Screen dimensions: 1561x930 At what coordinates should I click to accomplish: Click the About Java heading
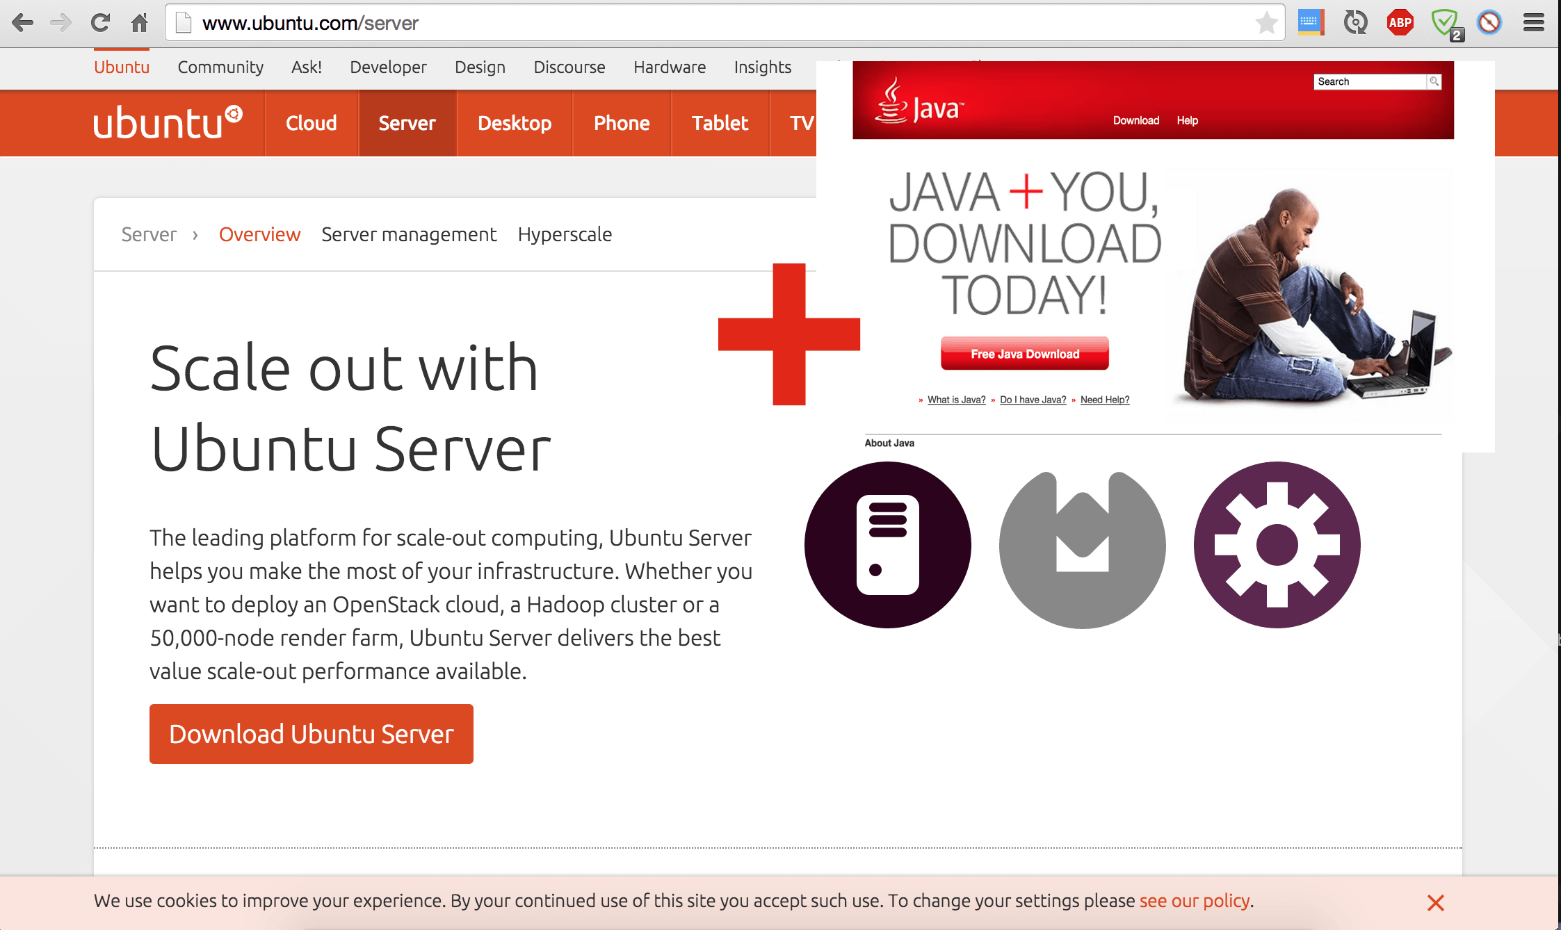click(889, 443)
